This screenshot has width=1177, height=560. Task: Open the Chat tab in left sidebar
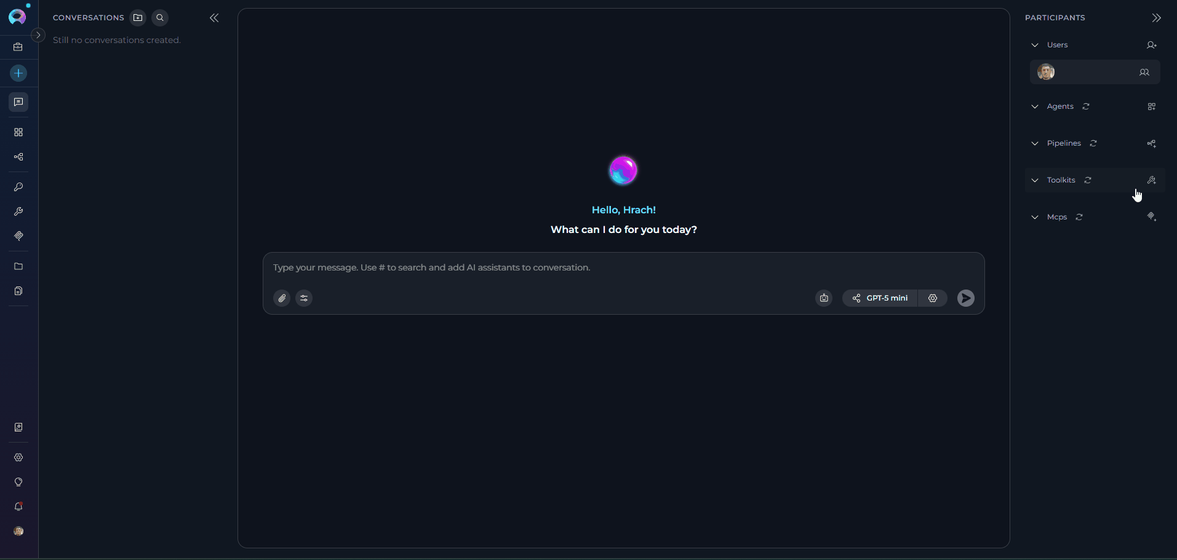point(18,102)
